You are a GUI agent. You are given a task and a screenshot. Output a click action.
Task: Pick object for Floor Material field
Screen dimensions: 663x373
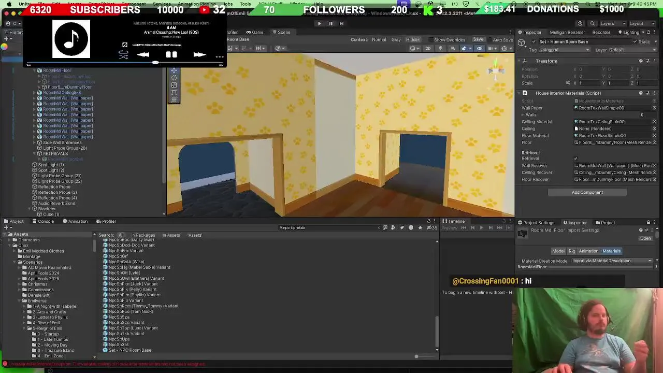click(x=654, y=136)
